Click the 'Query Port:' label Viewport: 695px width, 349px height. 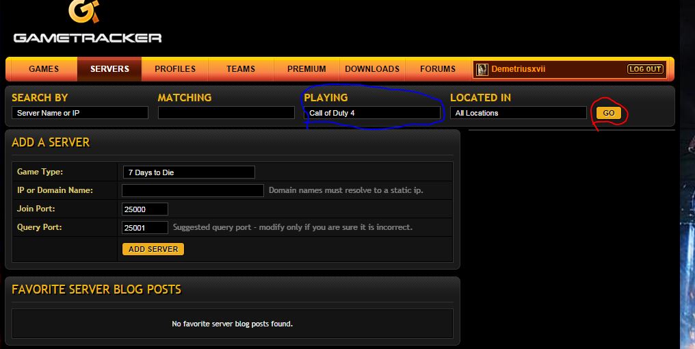click(x=40, y=227)
